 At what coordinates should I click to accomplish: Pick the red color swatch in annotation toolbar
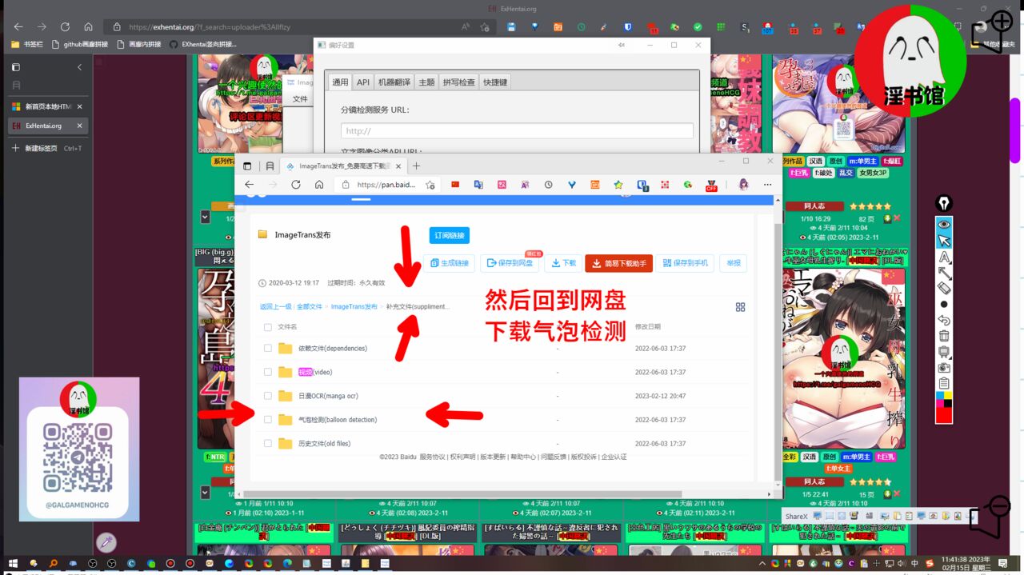tap(944, 414)
